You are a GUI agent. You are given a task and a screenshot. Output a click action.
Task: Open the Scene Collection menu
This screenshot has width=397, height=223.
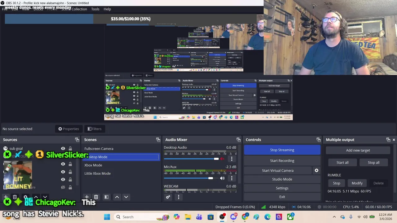click(74, 9)
